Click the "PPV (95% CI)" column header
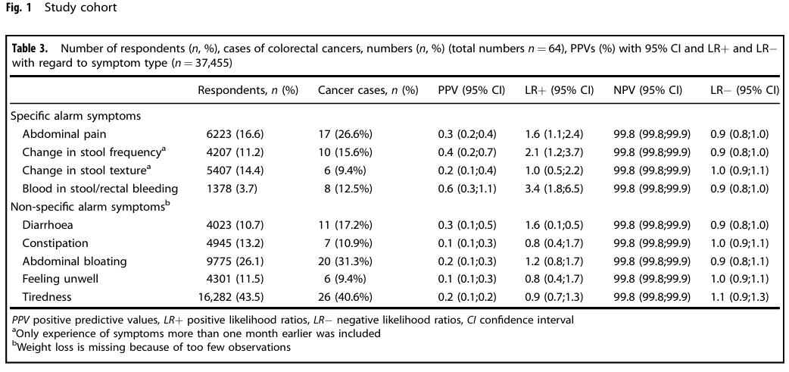The height and width of the screenshot is (372, 789). [x=471, y=90]
